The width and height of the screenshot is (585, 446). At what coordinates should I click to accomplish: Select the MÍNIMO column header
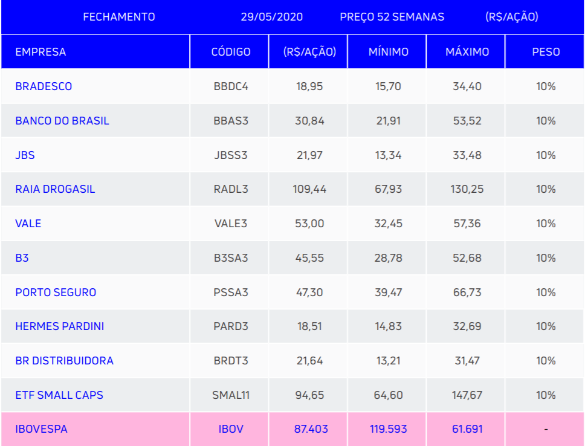tap(389, 51)
